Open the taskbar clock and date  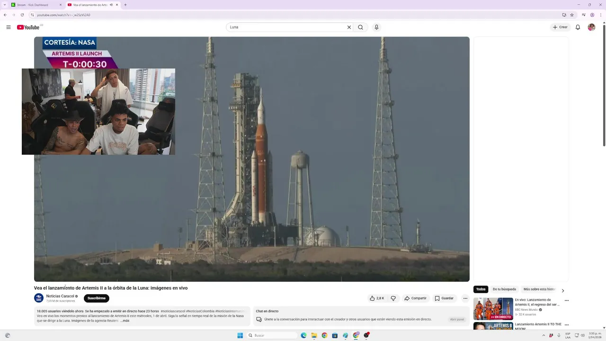(x=595, y=335)
